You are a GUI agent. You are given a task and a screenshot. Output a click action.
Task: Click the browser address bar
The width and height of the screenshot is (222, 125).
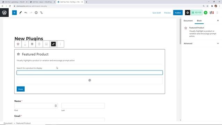[108, 6]
